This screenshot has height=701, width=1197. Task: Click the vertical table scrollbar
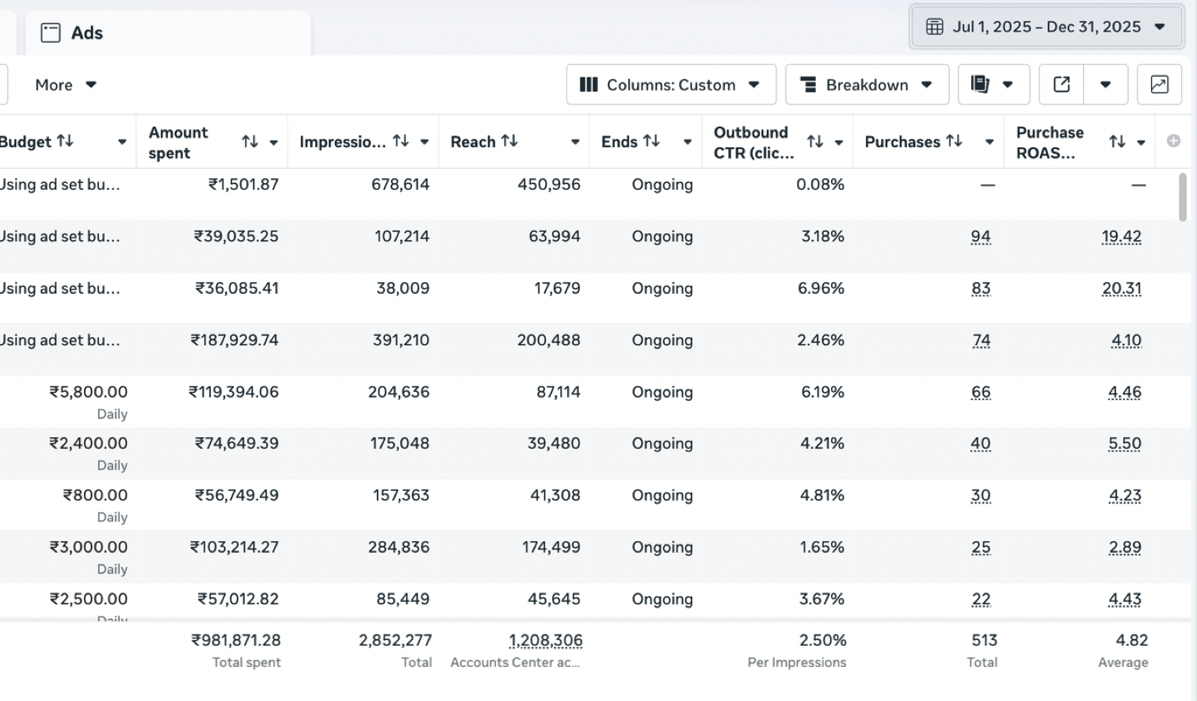click(x=1183, y=197)
